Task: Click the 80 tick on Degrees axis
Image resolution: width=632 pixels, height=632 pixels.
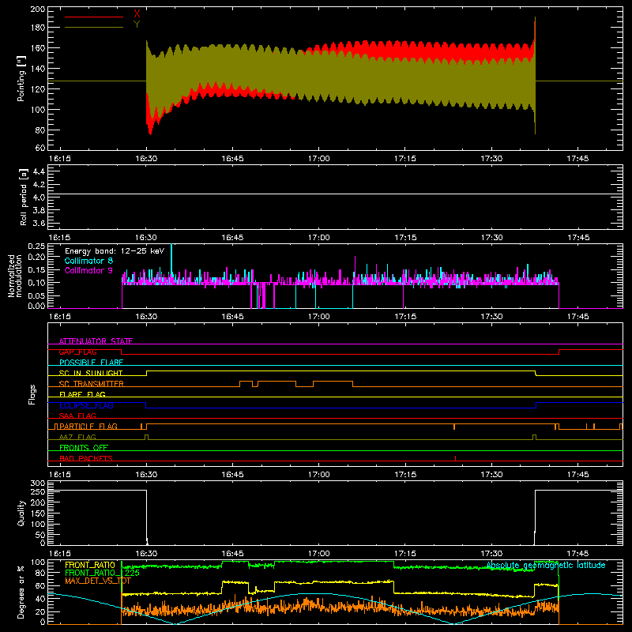Action: click(41, 572)
